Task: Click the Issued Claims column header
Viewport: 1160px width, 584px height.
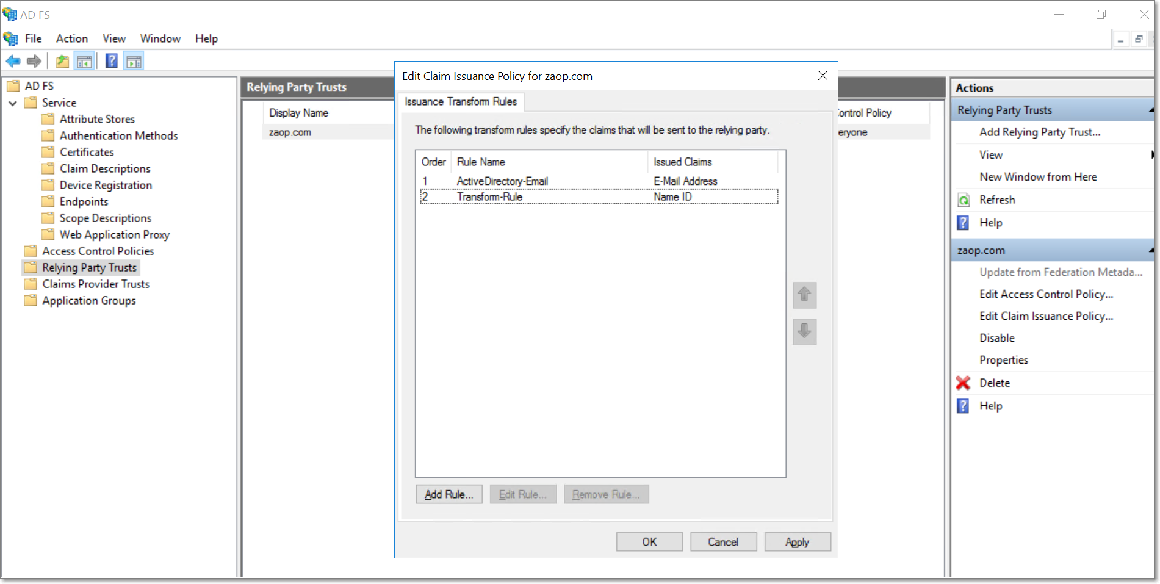Action: [x=713, y=162]
